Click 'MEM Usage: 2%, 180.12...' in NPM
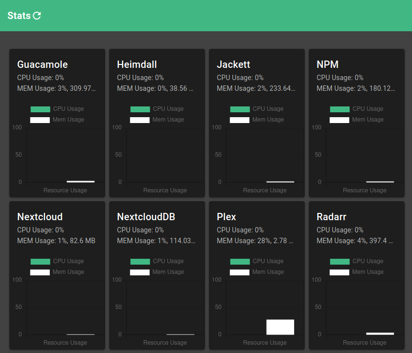The image size is (412, 353). tap(356, 88)
